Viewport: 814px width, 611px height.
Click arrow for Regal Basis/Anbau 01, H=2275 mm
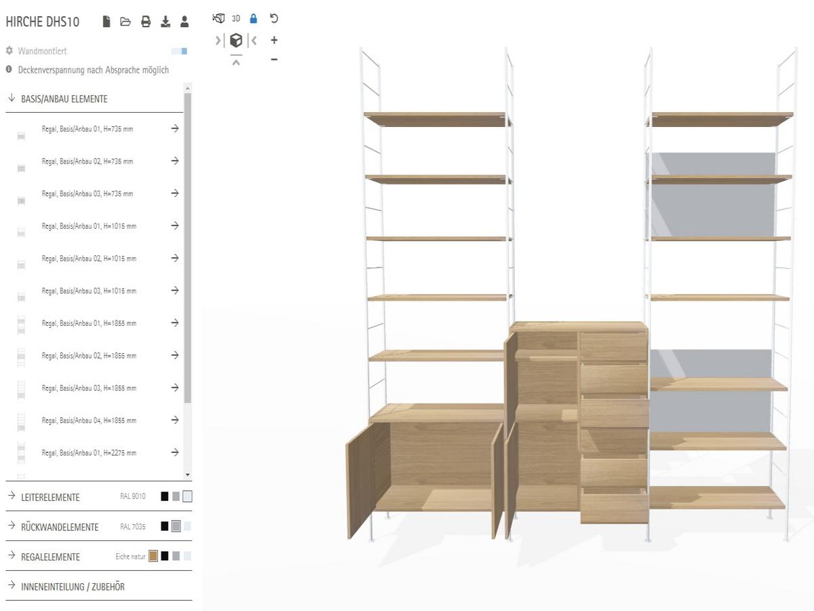(x=175, y=452)
